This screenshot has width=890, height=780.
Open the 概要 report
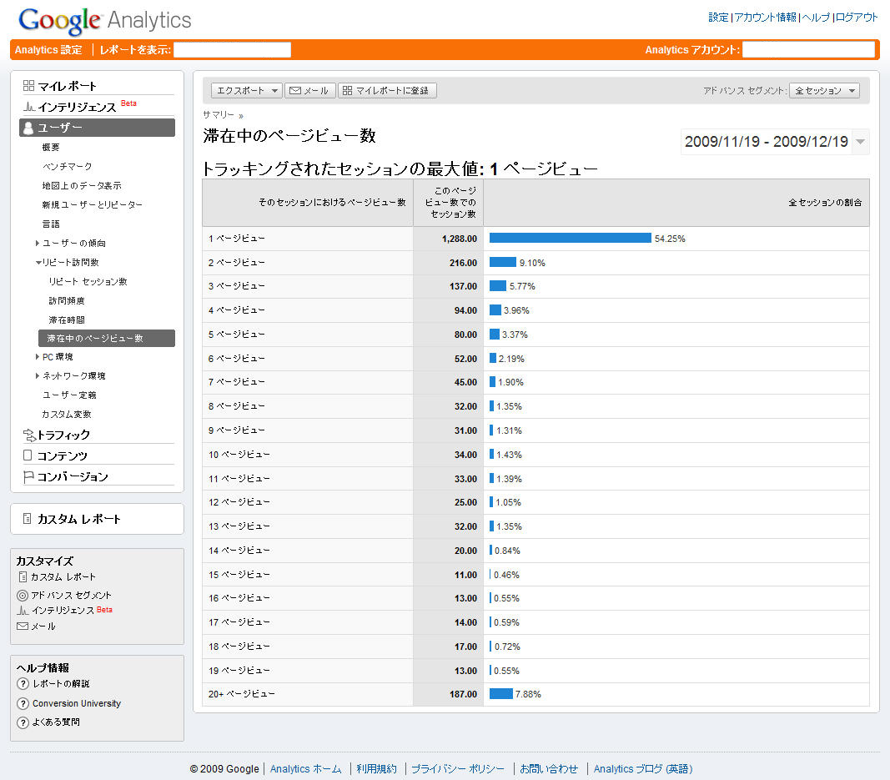(x=51, y=147)
